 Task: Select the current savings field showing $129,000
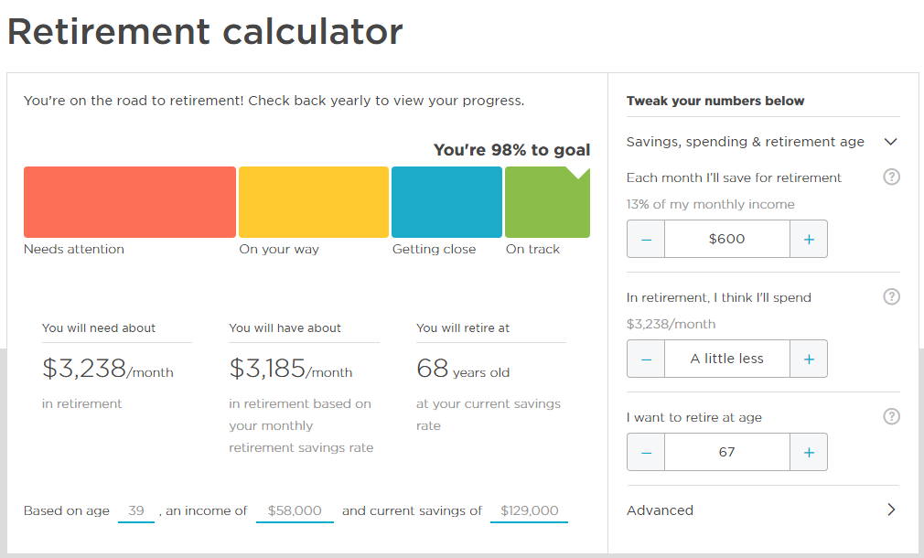(529, 510)
